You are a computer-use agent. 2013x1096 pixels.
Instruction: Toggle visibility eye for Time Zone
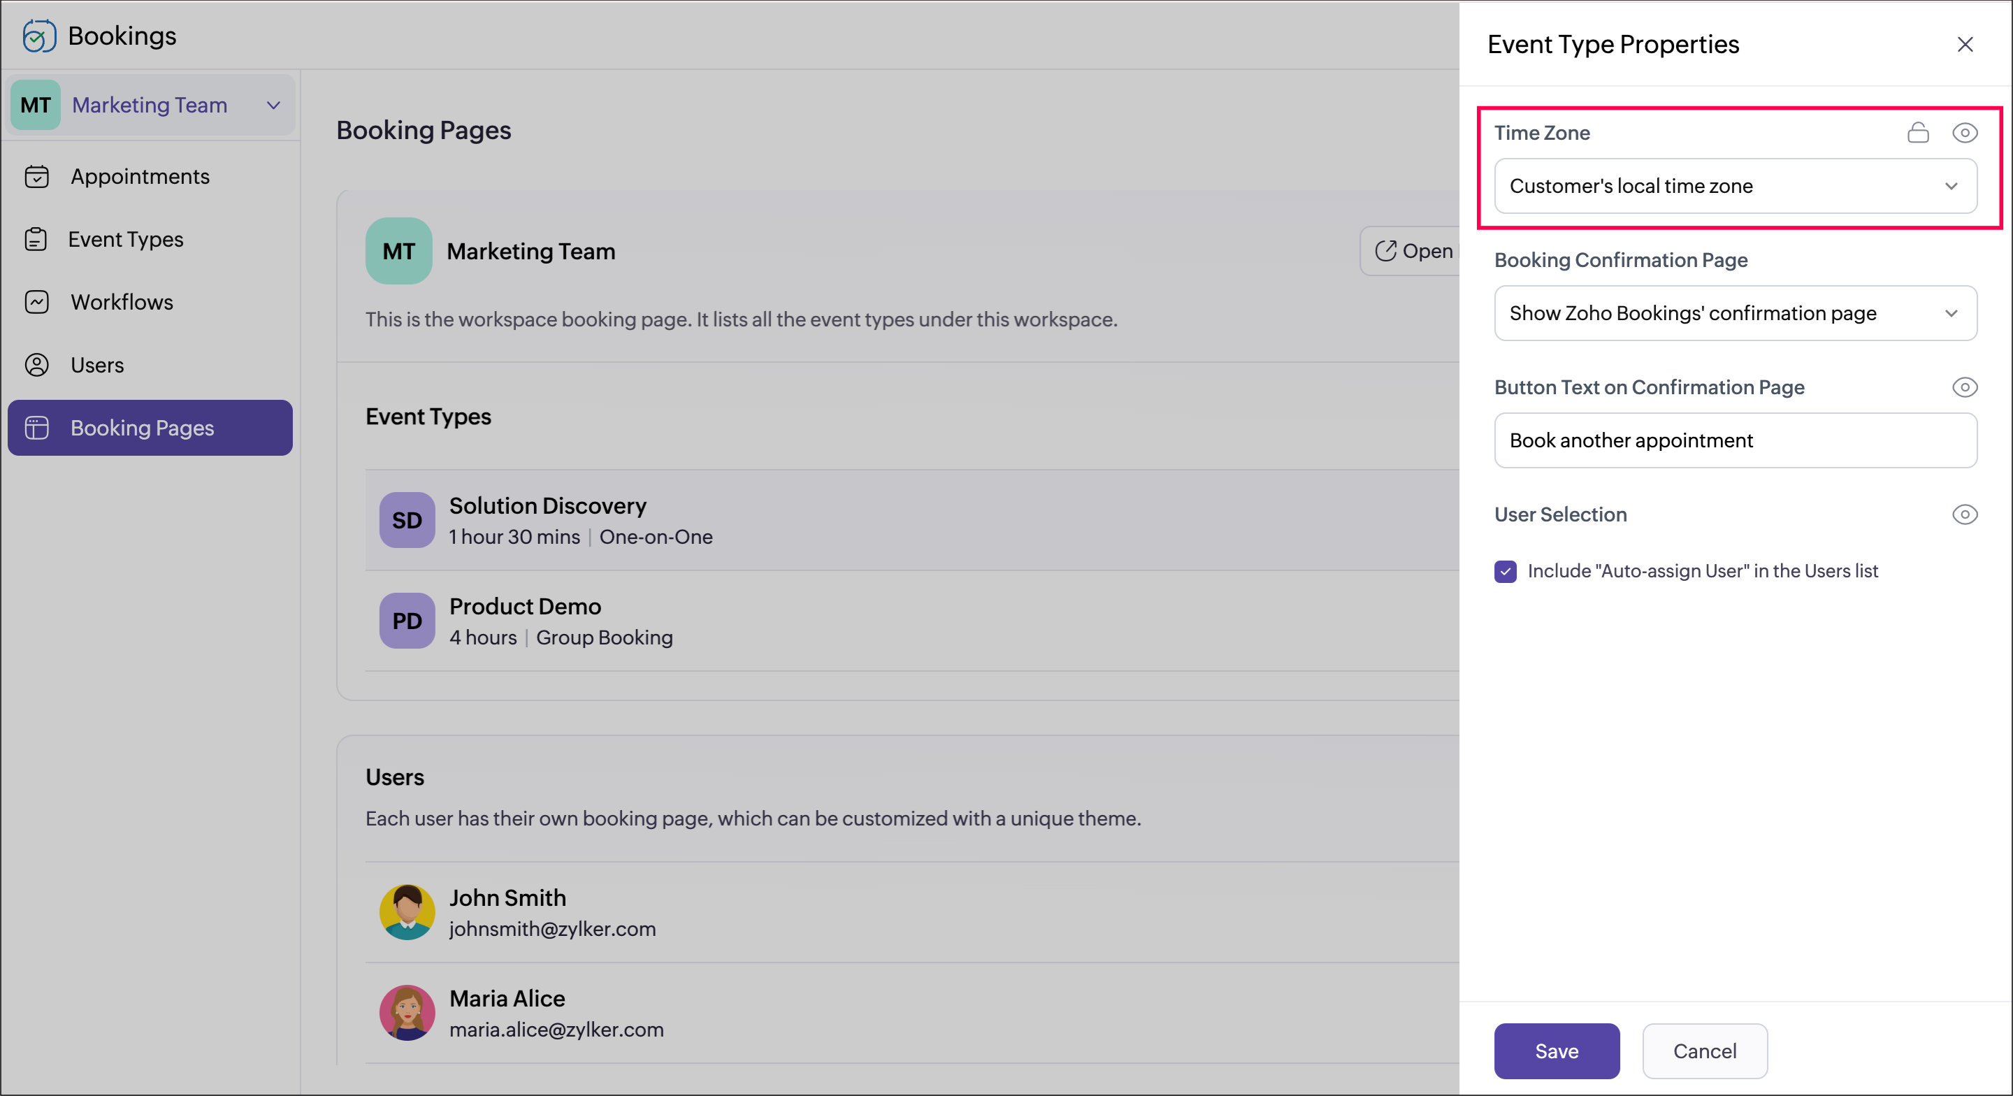1965,133
